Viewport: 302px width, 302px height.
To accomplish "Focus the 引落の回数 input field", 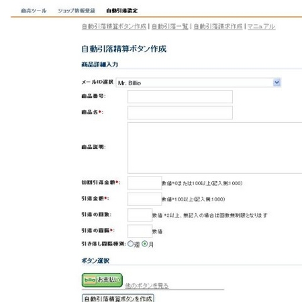I will click(x=140, y=215).
